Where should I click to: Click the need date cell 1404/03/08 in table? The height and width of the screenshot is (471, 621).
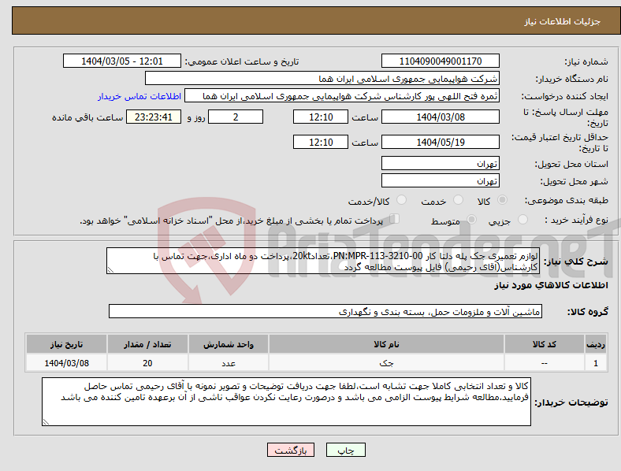[66, 363]
